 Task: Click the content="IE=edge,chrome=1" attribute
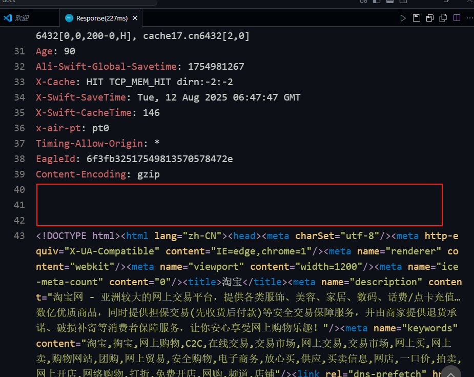pyautogui.click(x=238, y=251)
